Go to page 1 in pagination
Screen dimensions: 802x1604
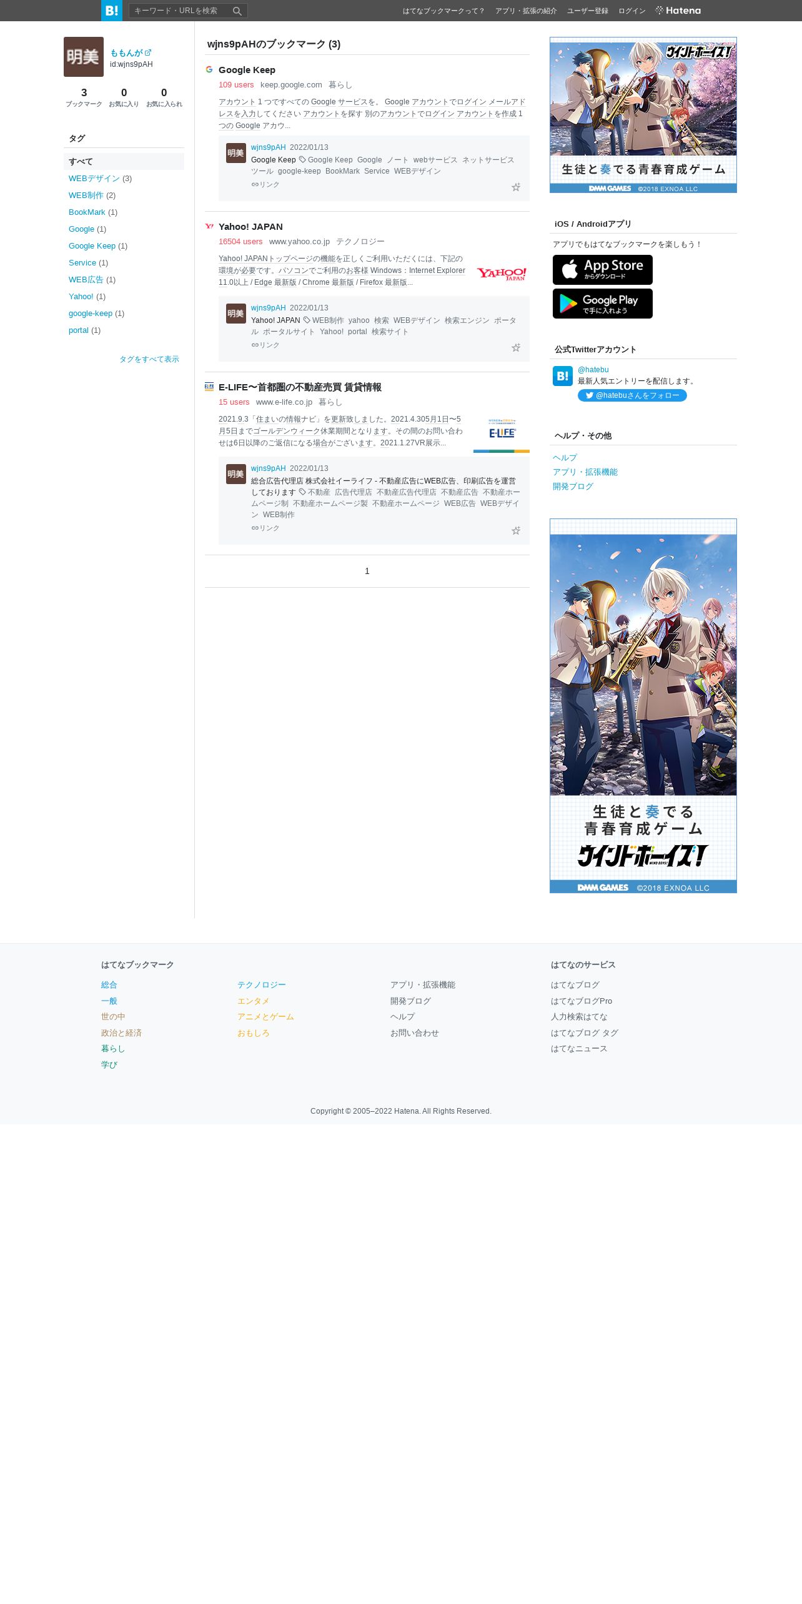[367, 571]
